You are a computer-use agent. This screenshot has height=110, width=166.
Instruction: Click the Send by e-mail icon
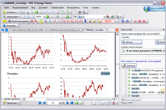[32, 12]
